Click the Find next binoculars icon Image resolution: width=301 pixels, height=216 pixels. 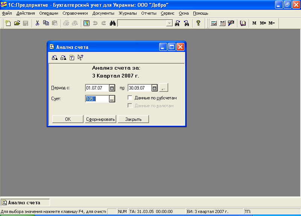pyautogui.click(x=177, y=23)
